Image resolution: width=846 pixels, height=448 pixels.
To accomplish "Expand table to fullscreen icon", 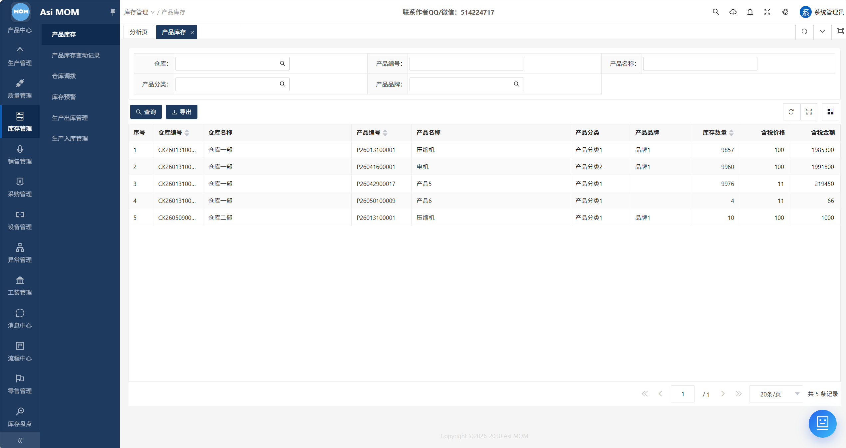I will click(x=809, y=112).
